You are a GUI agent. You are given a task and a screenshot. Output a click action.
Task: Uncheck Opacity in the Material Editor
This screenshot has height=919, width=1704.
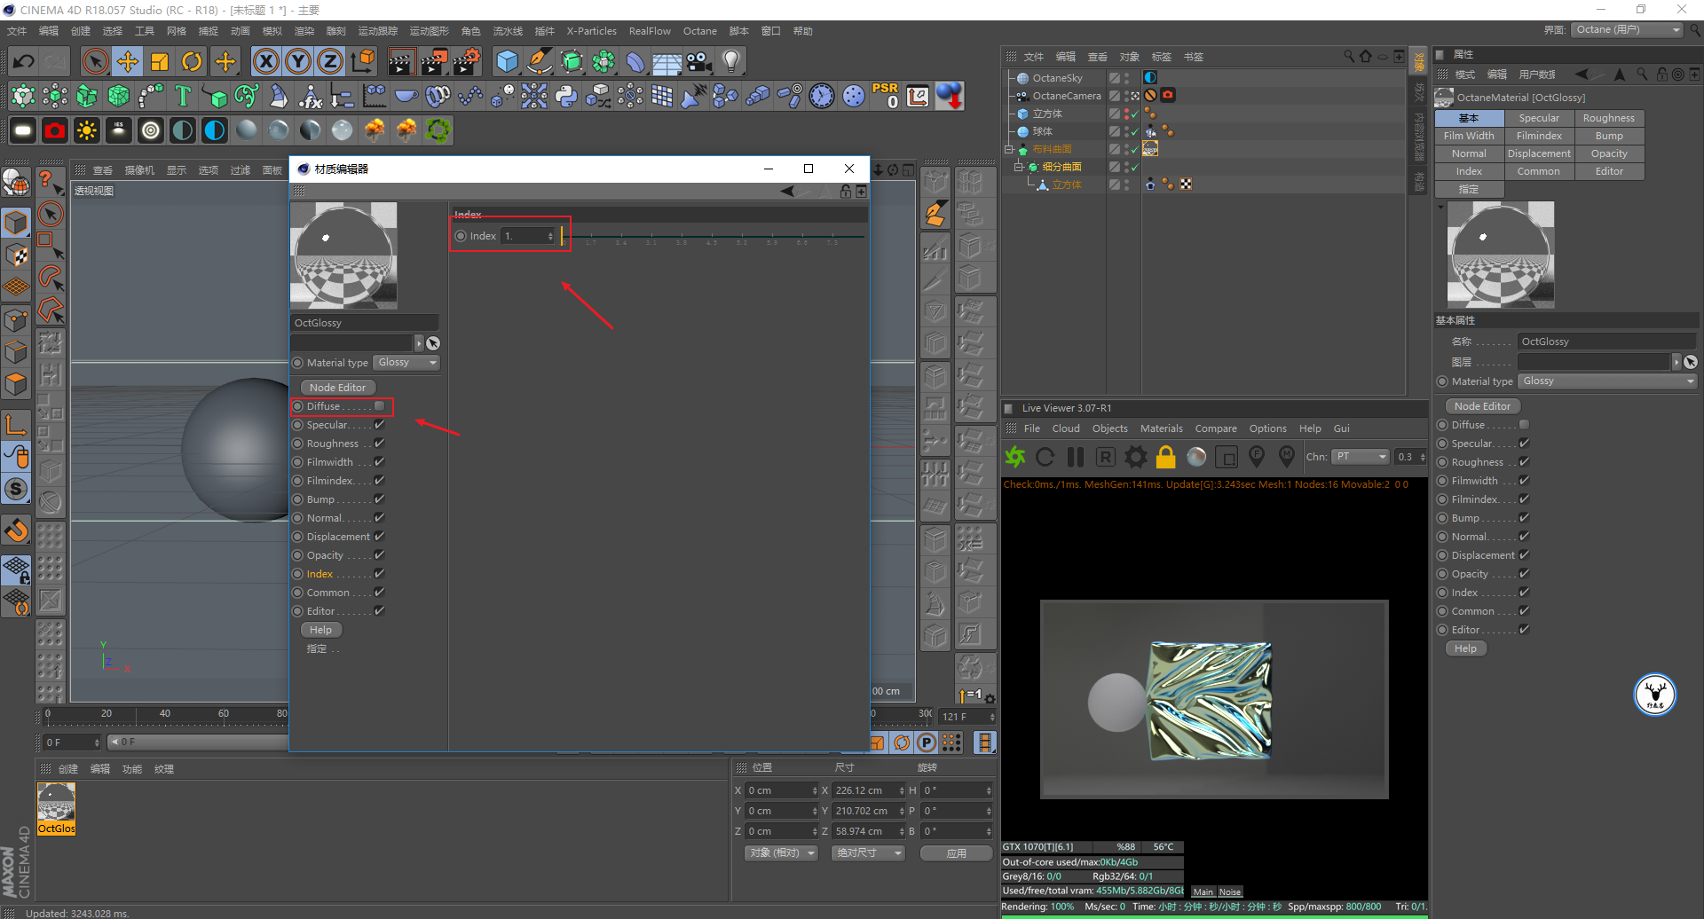pos(380,555)
